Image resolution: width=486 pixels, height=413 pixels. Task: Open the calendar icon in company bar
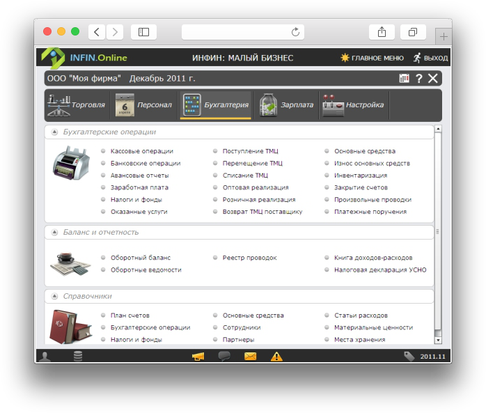[404, 78]
